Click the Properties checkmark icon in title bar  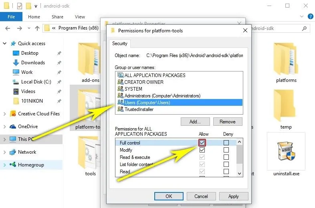pyautogui.click(x=20, y=6)
